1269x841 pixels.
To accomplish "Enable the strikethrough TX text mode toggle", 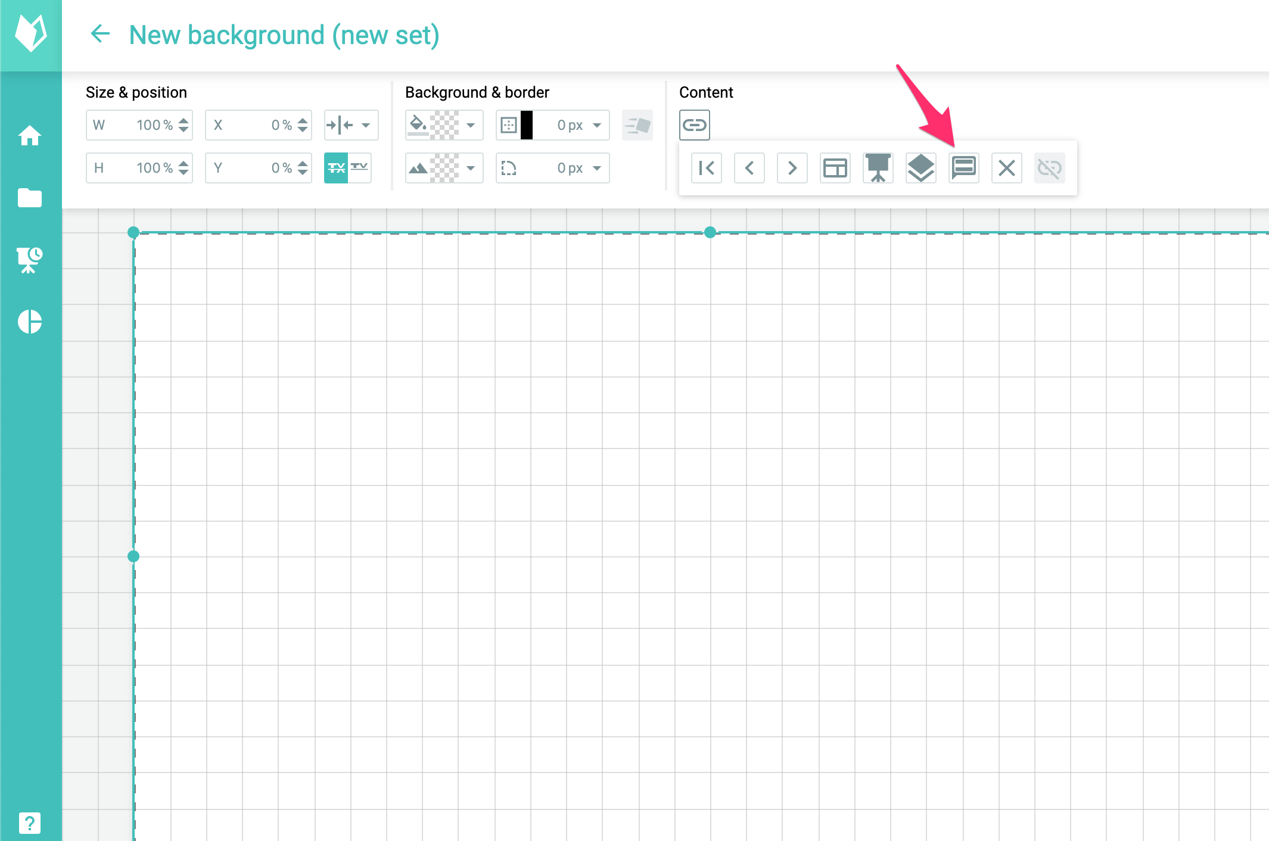I will 336,168.
